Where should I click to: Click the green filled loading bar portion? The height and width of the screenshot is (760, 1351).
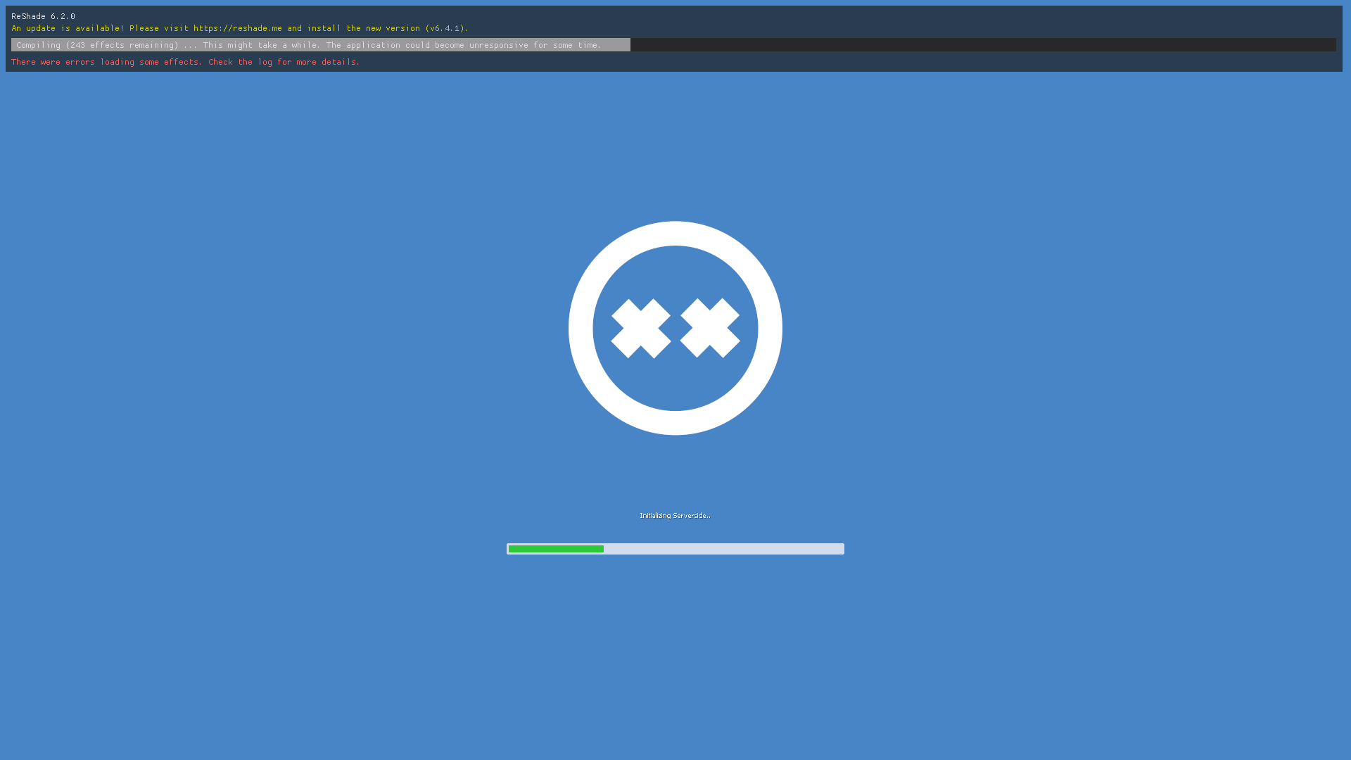556,549
